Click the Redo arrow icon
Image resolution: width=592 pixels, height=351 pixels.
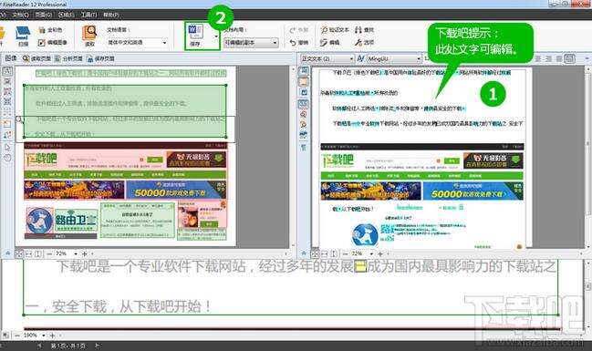coord(299,30)
